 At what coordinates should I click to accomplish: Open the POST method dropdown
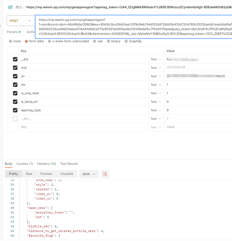[21, 21]
